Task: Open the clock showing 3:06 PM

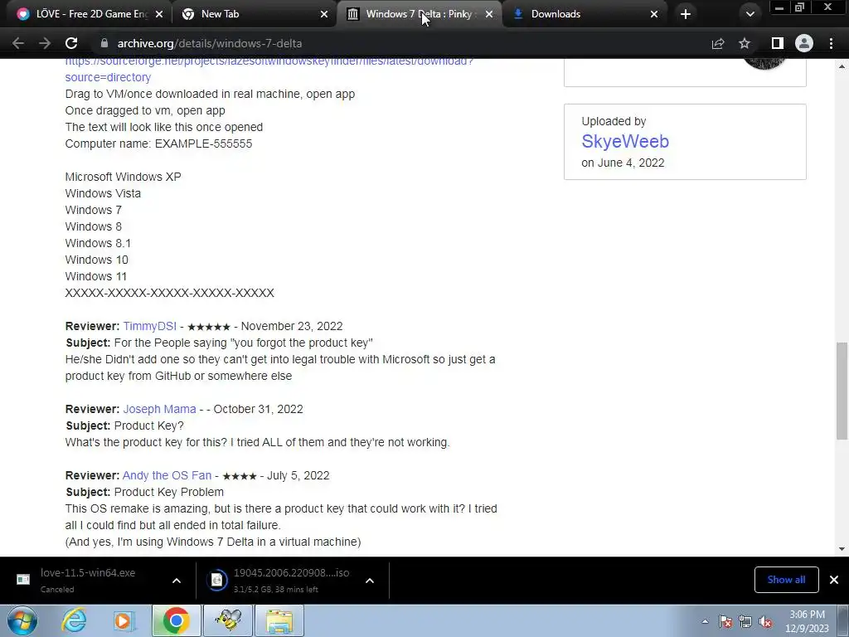Action: (x=807, y=621)
